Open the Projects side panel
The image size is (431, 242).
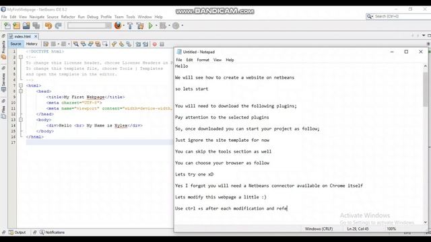(3, 47)
